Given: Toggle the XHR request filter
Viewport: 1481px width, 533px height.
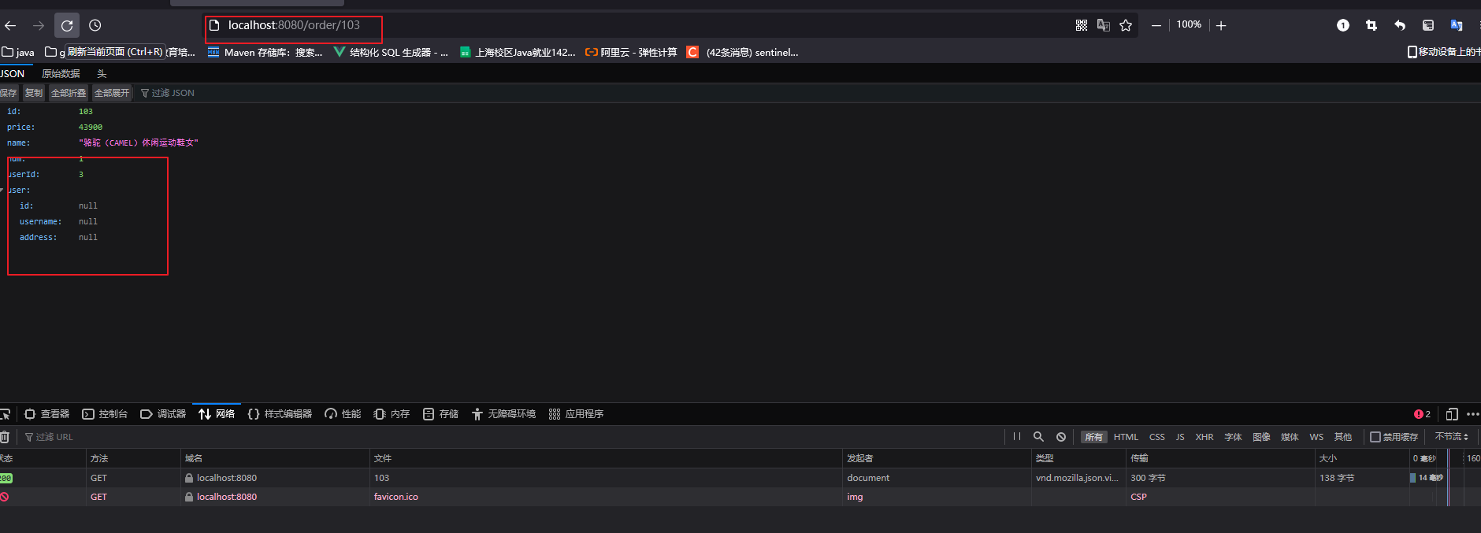Looking at the screenshot, I should point(1204,437).
